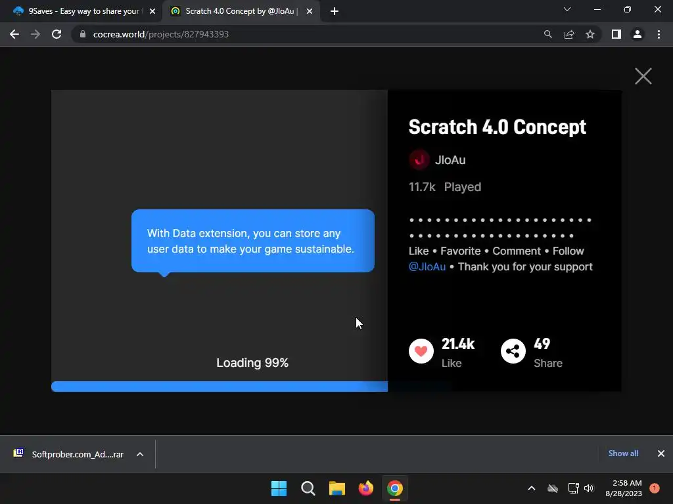Click the blue loading progress bar
Image resolution: width=673 pixels, height=504 pixels.
point(220,386)
